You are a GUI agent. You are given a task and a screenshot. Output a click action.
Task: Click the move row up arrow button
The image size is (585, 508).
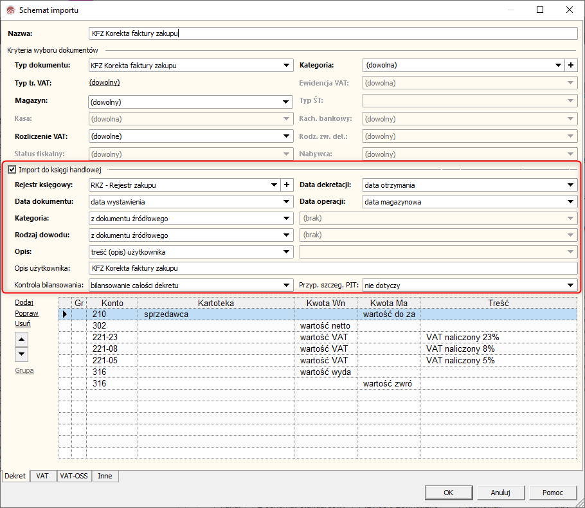[22, 340]
